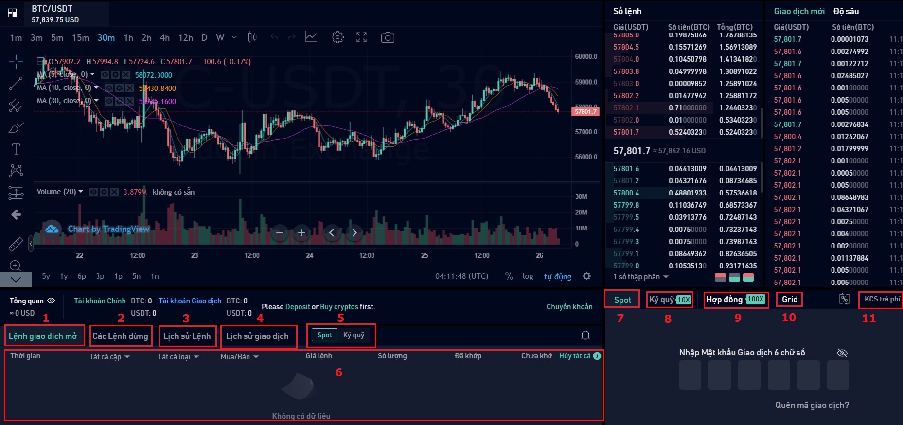The height and width of the screenshot is (425, 903).
Task: Open the candlestick chart type selector
Action: [x=252, y=37]
